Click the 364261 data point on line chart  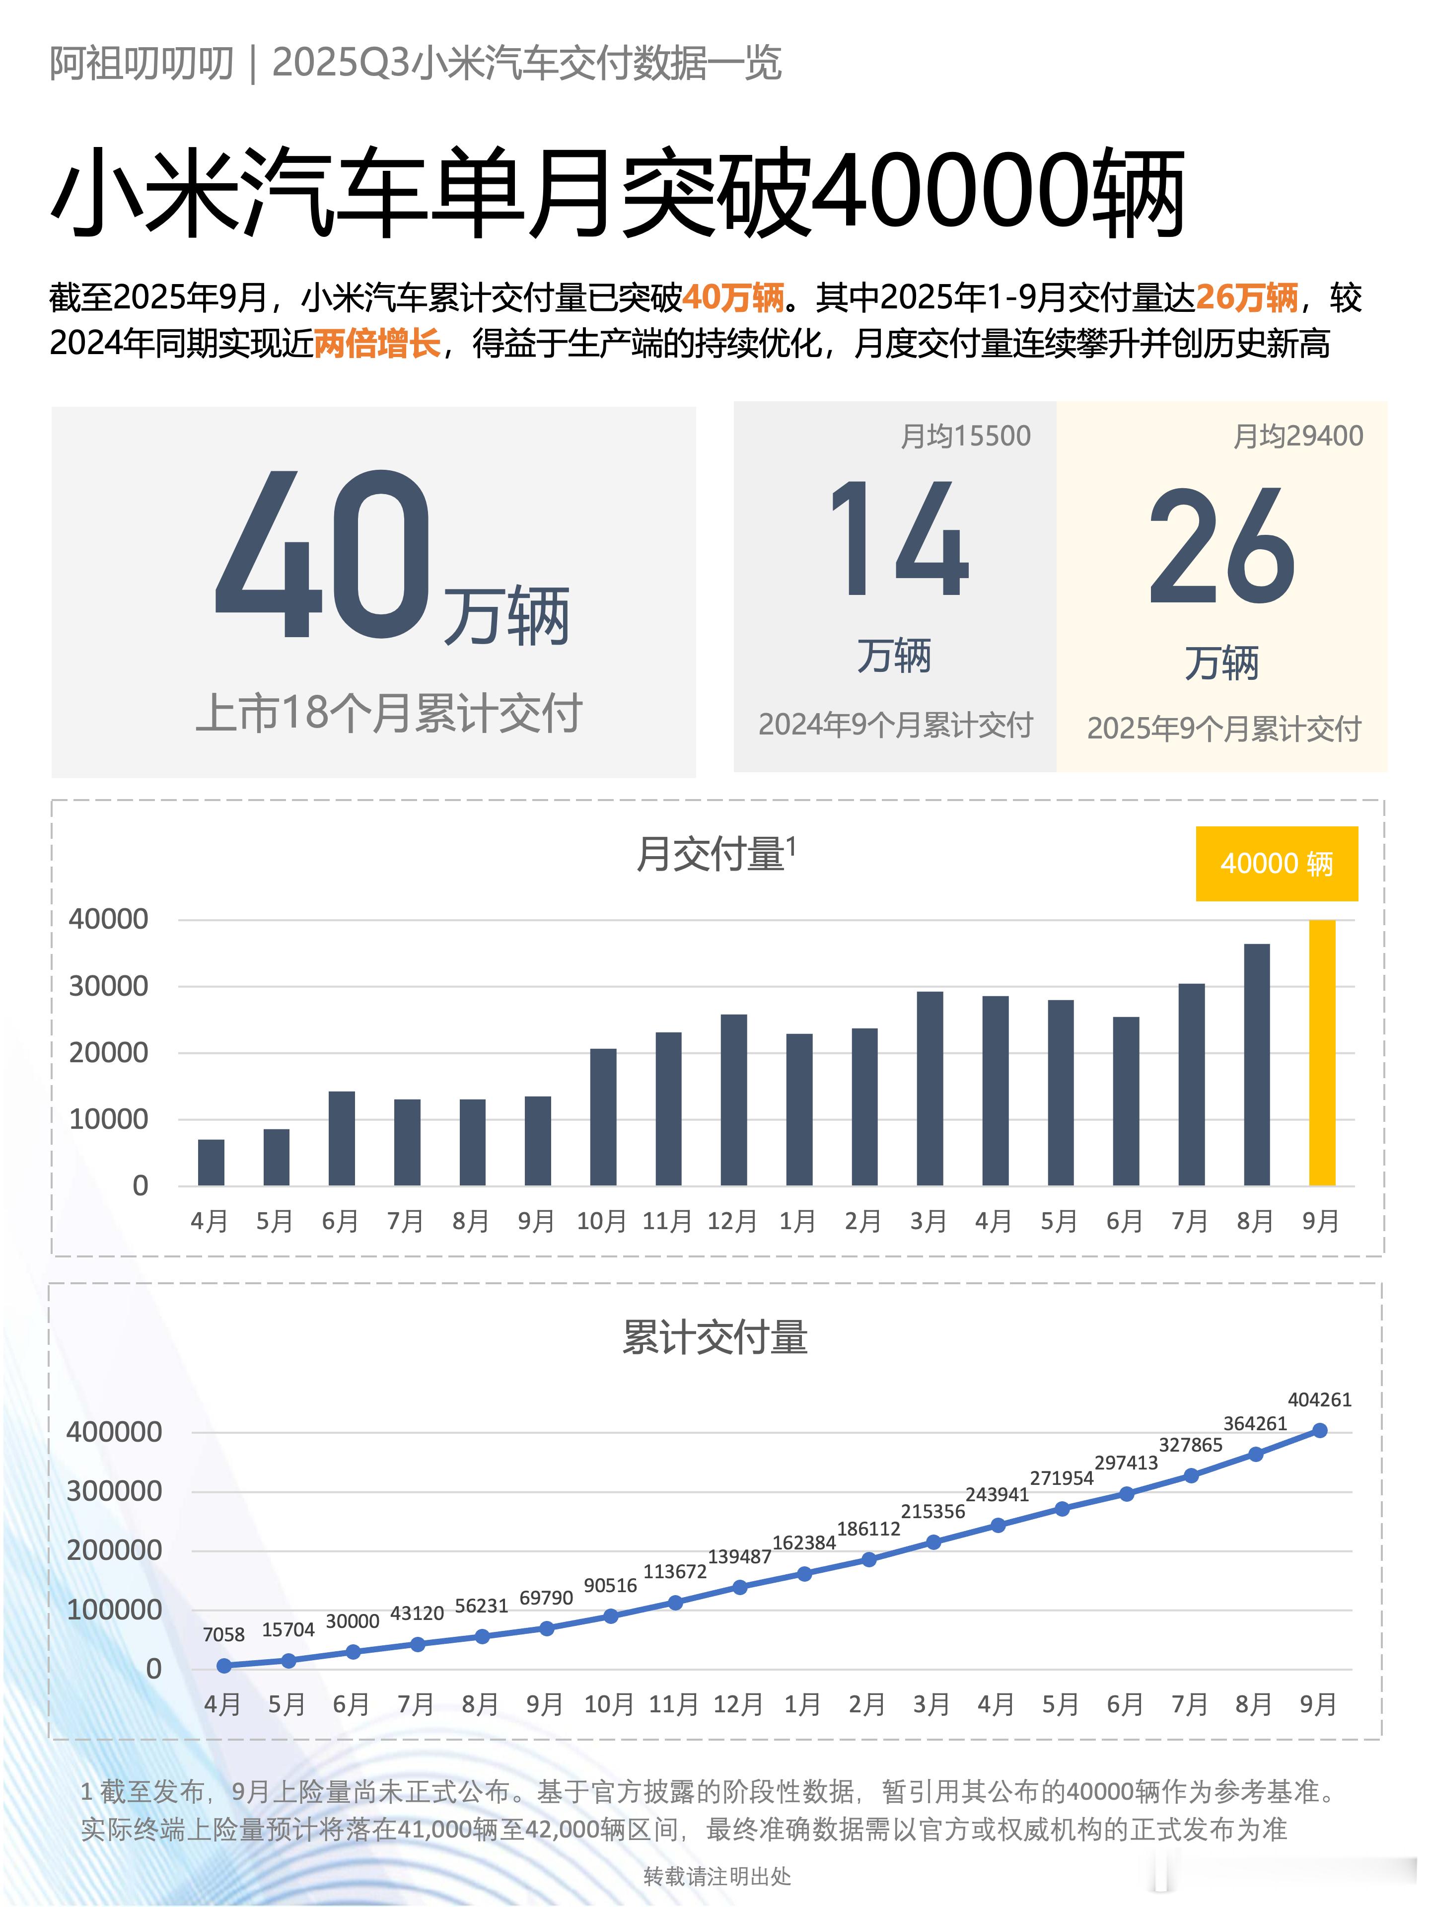tap(1255, 1455)
